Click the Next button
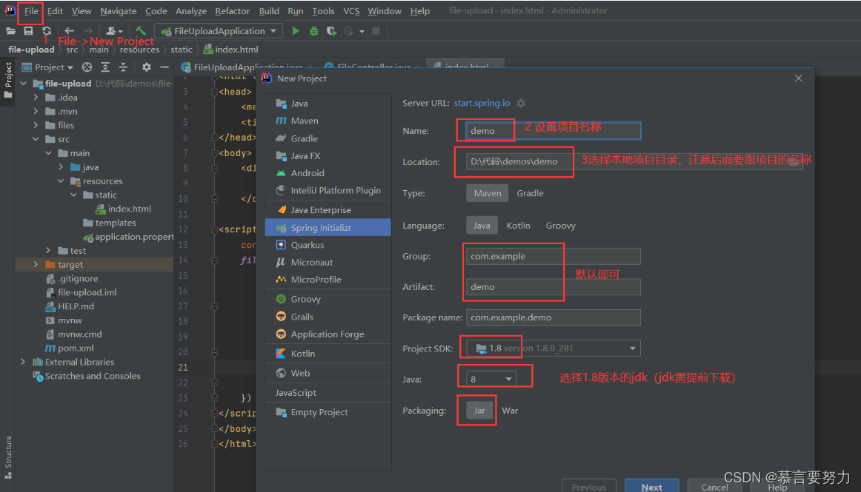This screenshot has height=492, width=861. coord(651,487)
